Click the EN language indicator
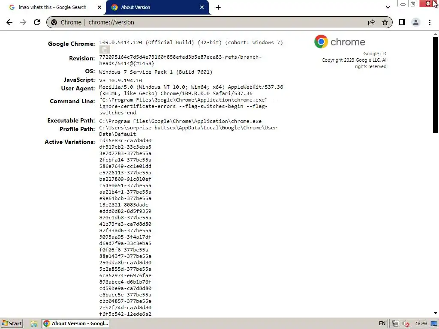439x329 pixels. click(382, 323)
